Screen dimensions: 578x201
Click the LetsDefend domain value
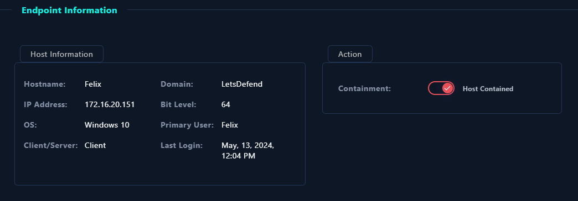pos(242,84)
